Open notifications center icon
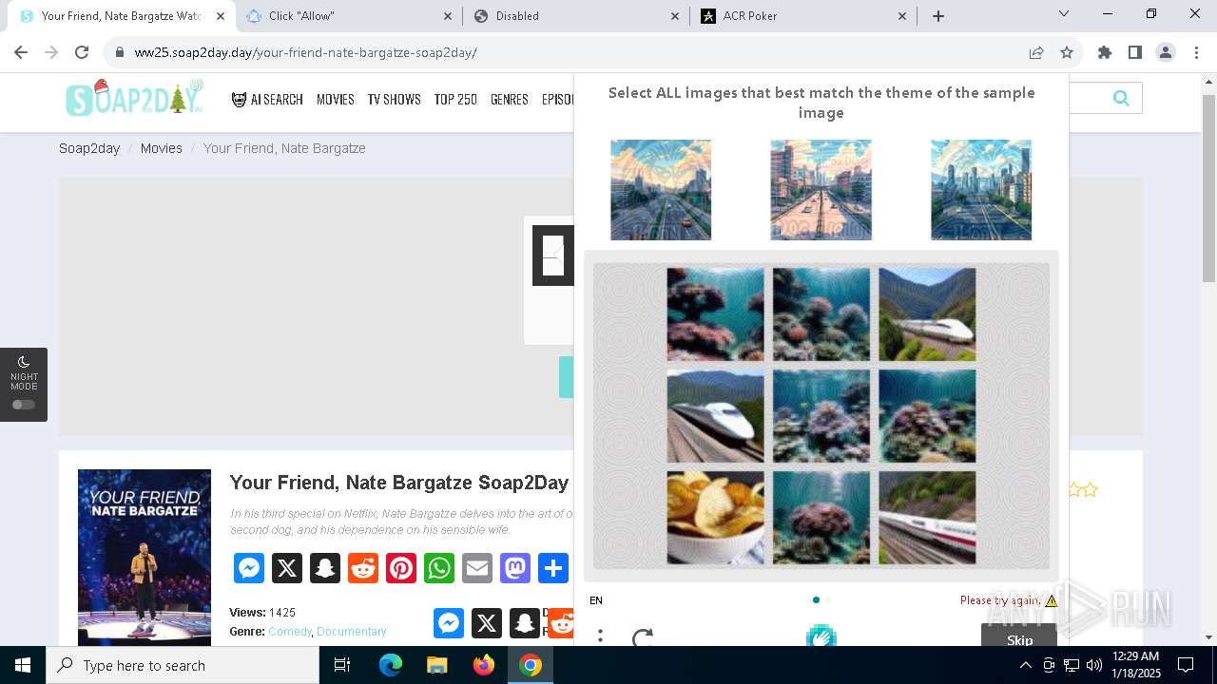The height and width of the screenshot is (684, 1217). tap(1186, 665)
